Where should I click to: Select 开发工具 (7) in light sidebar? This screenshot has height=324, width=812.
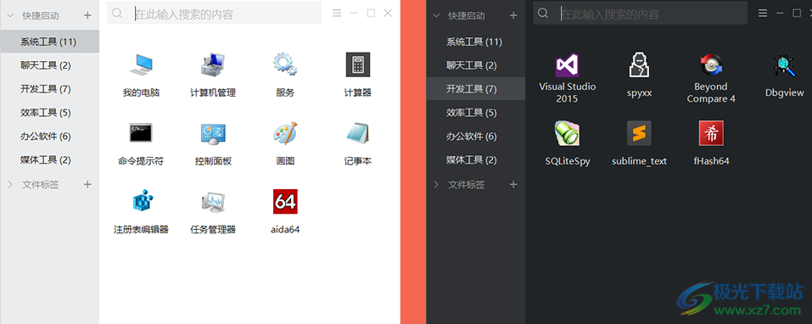[49, 89]
